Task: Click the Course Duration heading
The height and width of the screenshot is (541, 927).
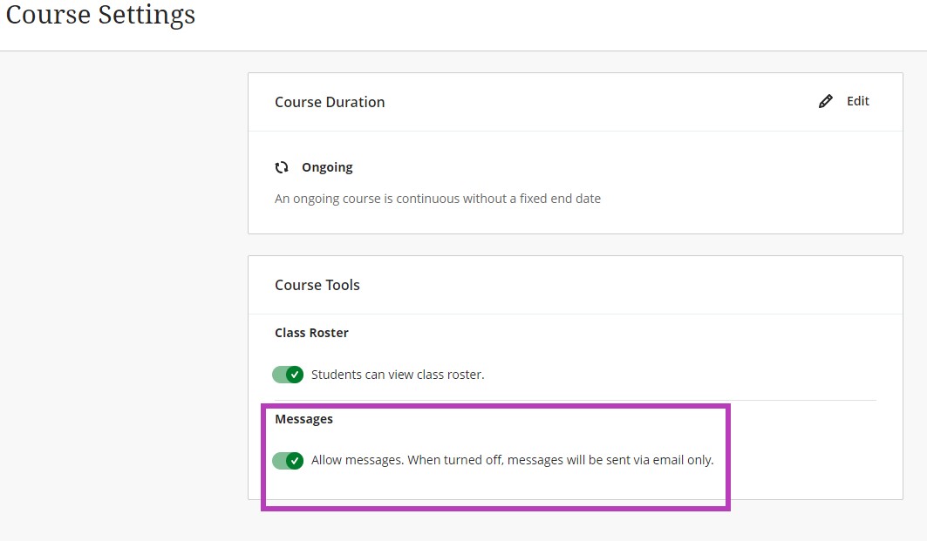Action: 329,102
